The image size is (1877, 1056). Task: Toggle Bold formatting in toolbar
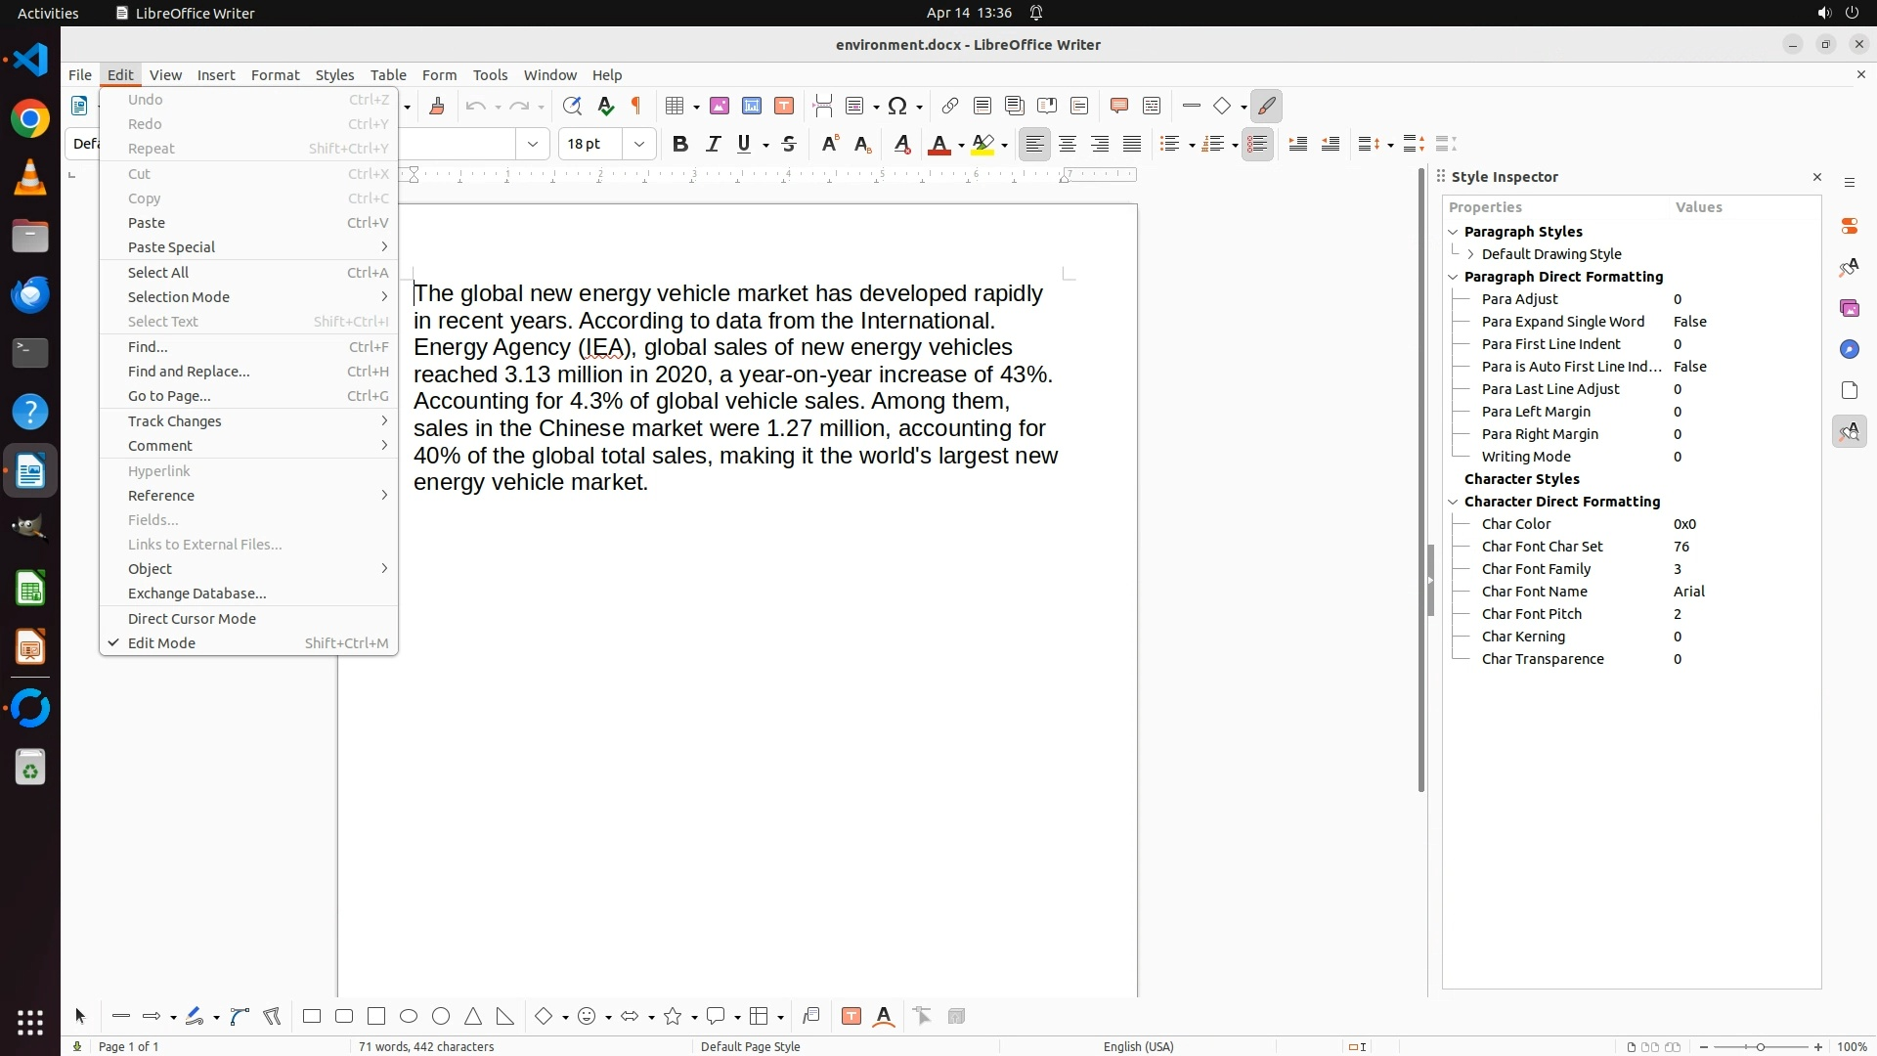(x=680, y=145)
